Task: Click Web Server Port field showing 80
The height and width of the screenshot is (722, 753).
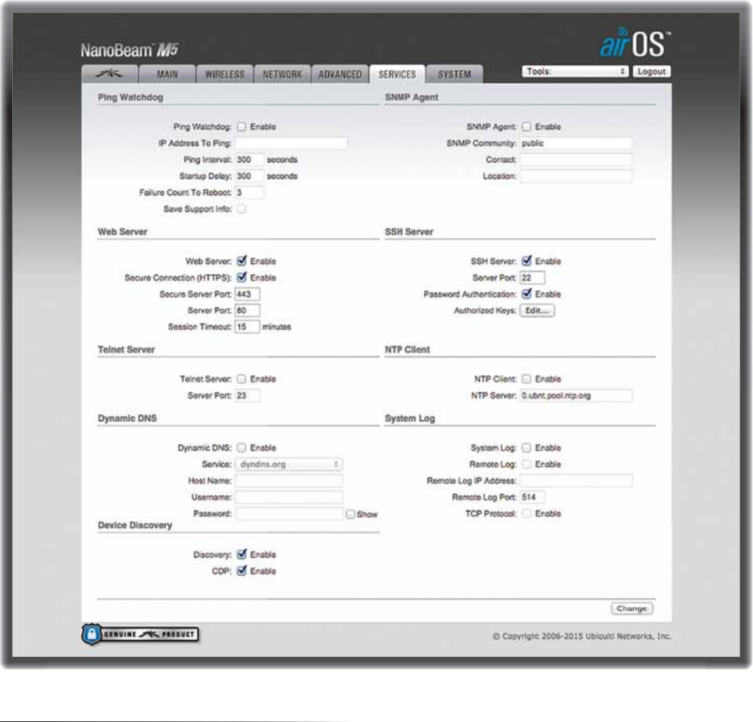Action: click(247, 311)
